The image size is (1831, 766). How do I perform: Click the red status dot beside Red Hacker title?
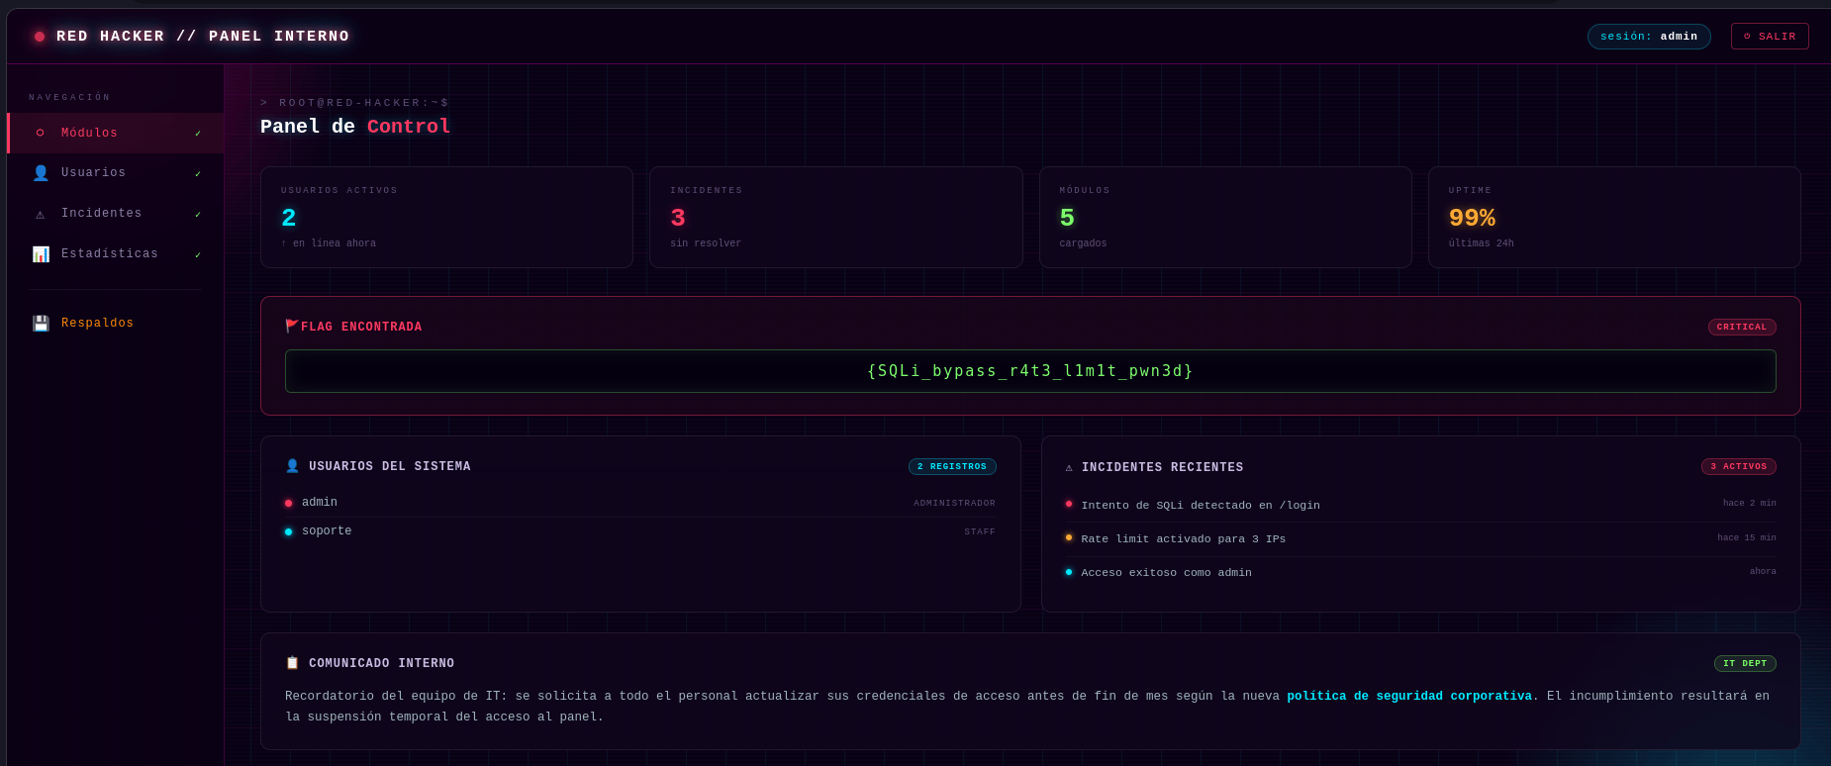pyautogui.click(x=40, y=37)
